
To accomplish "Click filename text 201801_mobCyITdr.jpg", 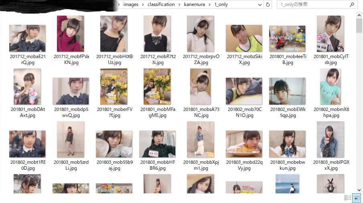I will click(x=331, y=59).
